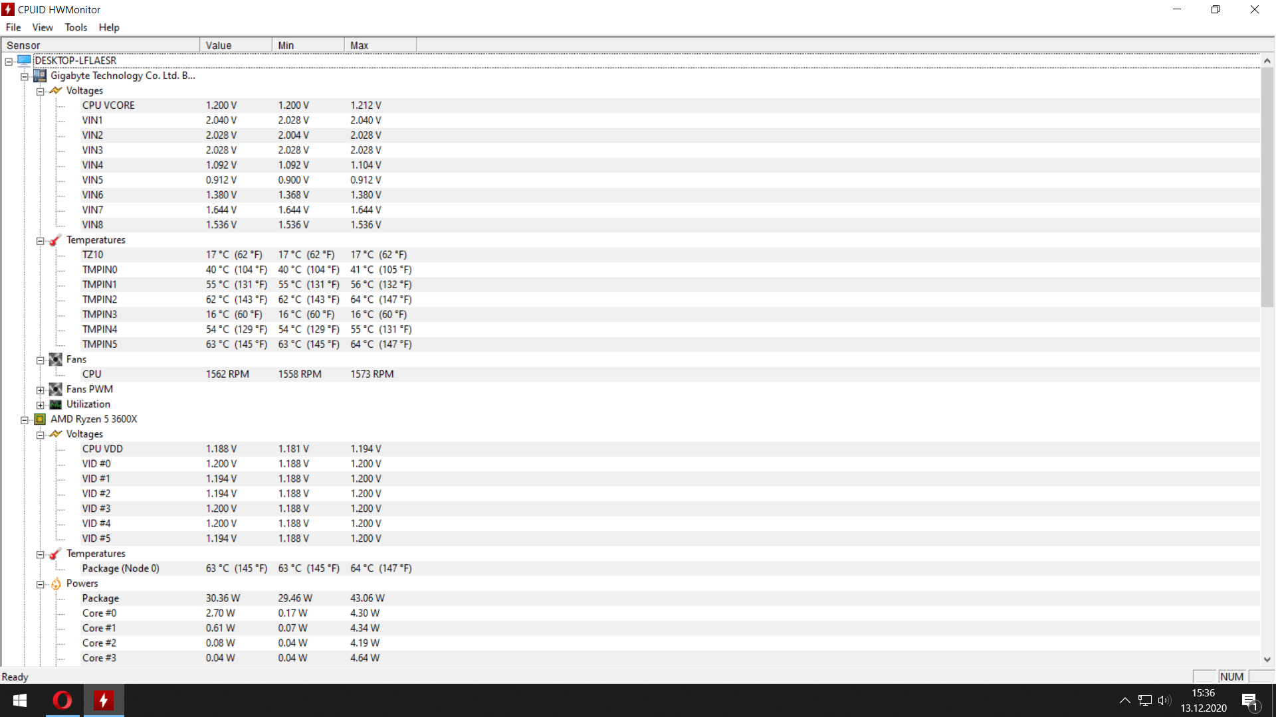Open the Tools menu
The image size is (1276, 717).
coord(76,27)
